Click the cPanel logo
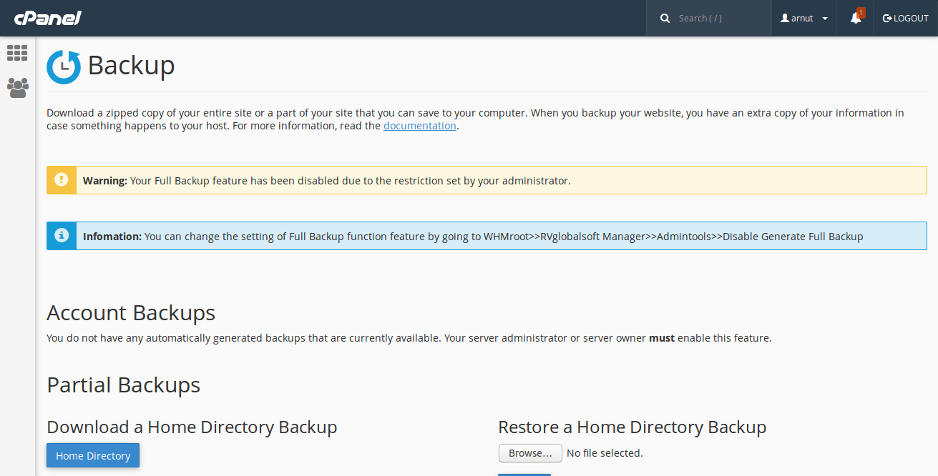Image resolution: width=938 pixels, height=476 pixels. 47,18
